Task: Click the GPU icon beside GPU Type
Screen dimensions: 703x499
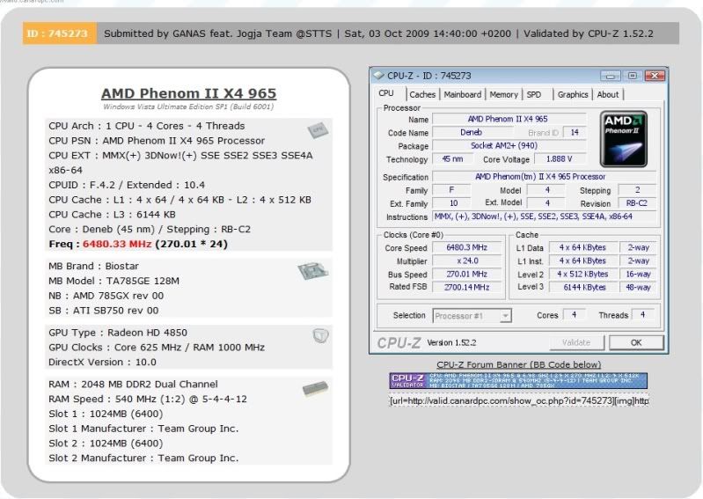Action: (320, 336)
